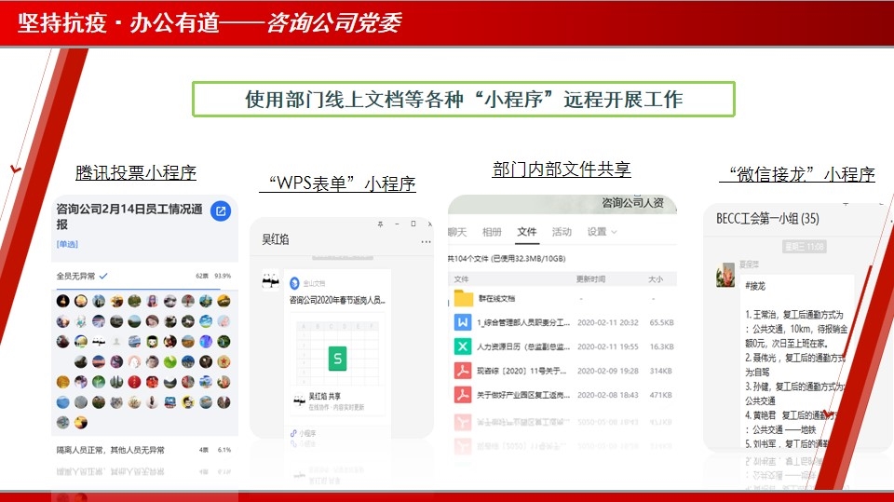The image size is (894, 502).
Task: Click the date 2020-02-09 19:28
Action: 608,371
